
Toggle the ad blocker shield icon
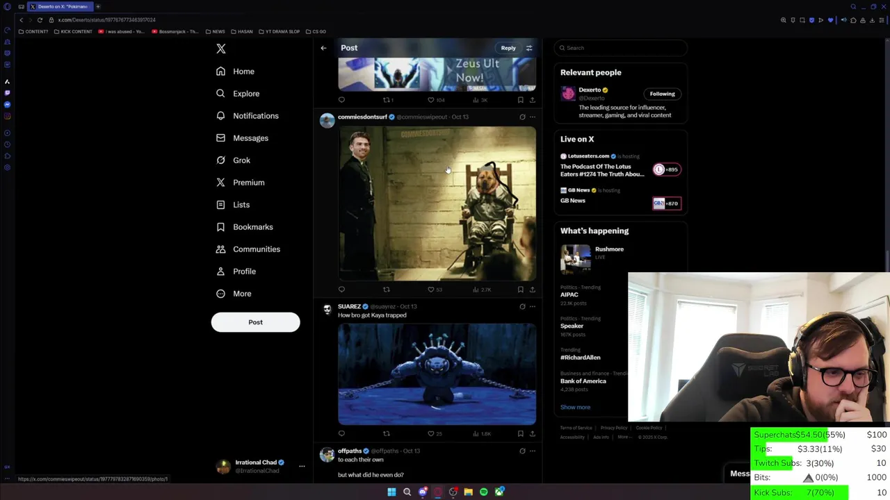811,20
